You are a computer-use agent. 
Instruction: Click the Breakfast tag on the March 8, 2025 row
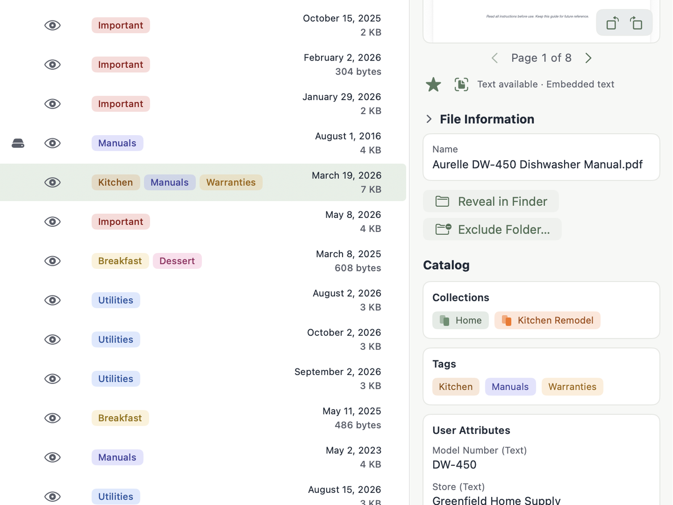click(x=120, y=261)
